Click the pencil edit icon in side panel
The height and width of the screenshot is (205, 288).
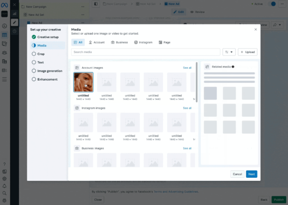tap(15, 22)
